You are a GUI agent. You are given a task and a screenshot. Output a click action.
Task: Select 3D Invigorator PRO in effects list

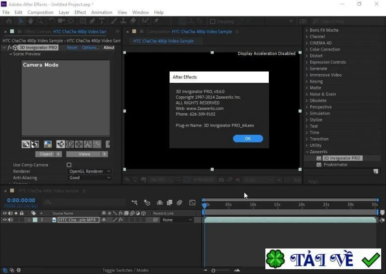pos(342,158)
